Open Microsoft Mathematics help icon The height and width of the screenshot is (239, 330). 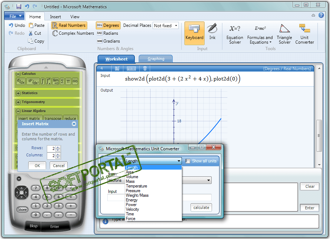point(321,15)
